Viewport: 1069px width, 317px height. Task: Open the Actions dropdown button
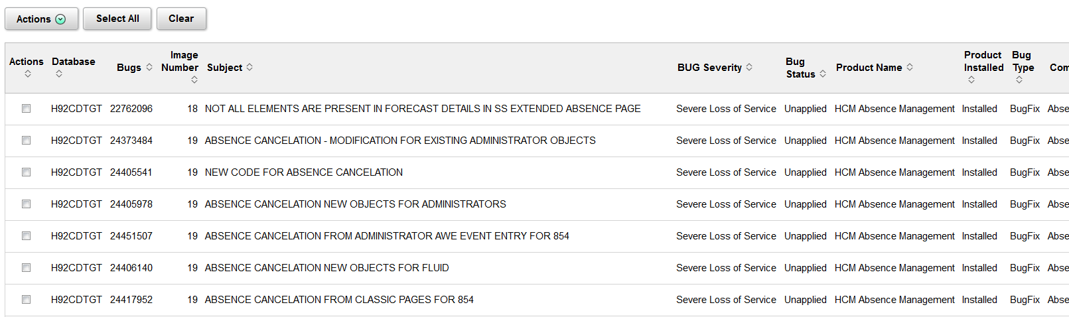pos(41,19)
